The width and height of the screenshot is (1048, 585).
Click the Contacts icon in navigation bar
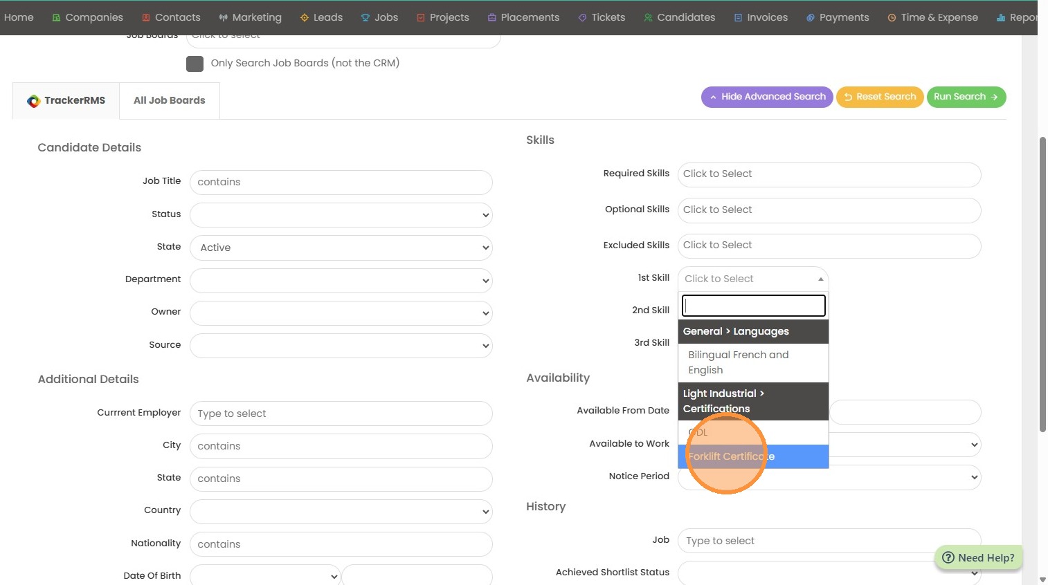click(x=146, y=18)
